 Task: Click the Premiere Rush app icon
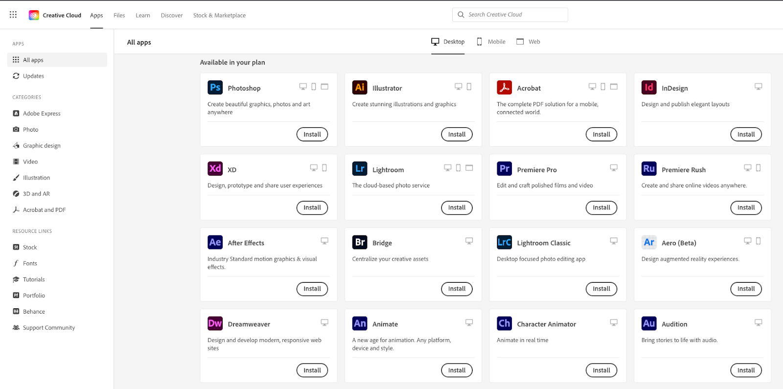click(649, 169)
